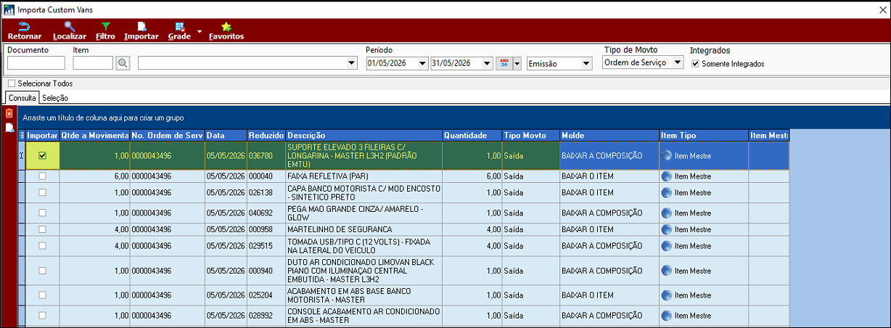The width and height of the screenshot is (891, 328).
Task: Expand the arrow beside calendar icon
Action: pos(517,63)
